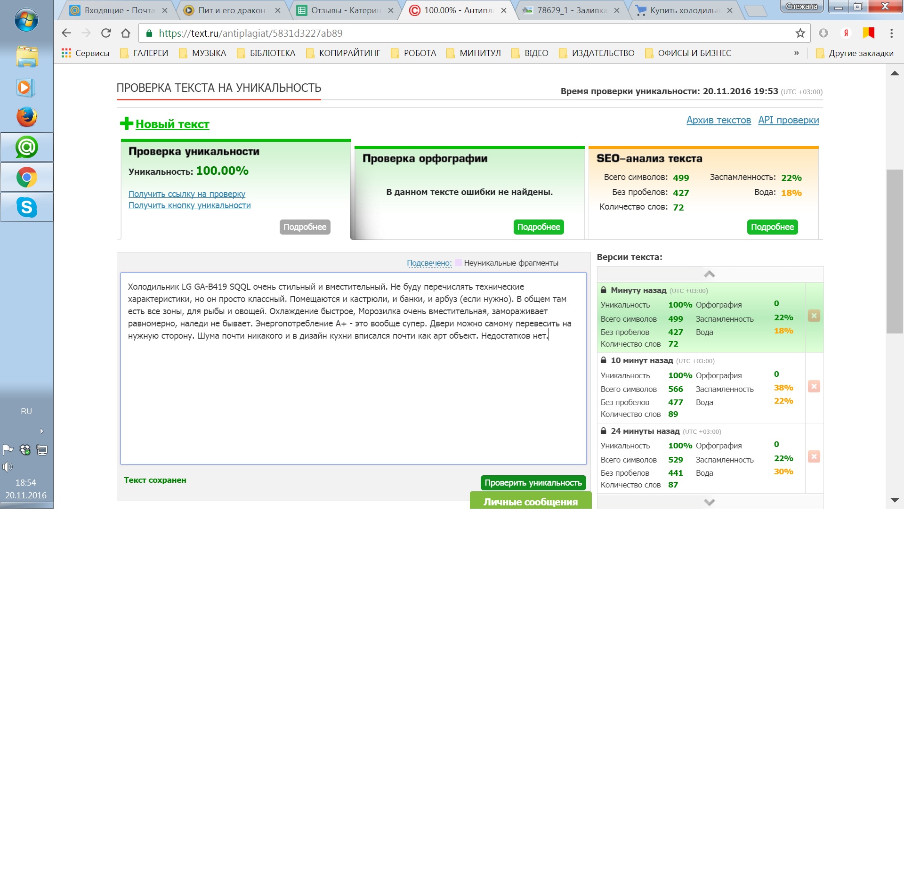Image resolution: width=904 pixels, height=894 pixels.
Task: Open the КОПИРАЙТИНГ bookmarks folder
Action: (x=343, y=53)
